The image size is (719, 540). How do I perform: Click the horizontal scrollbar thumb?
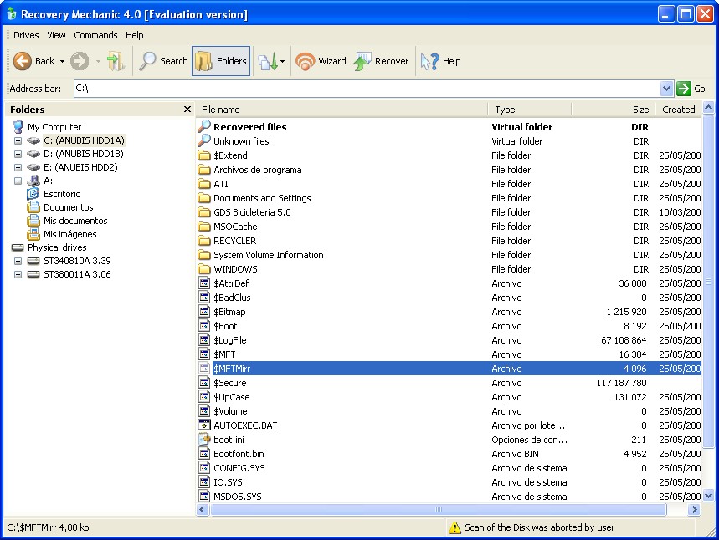click(x=438, y=509)
